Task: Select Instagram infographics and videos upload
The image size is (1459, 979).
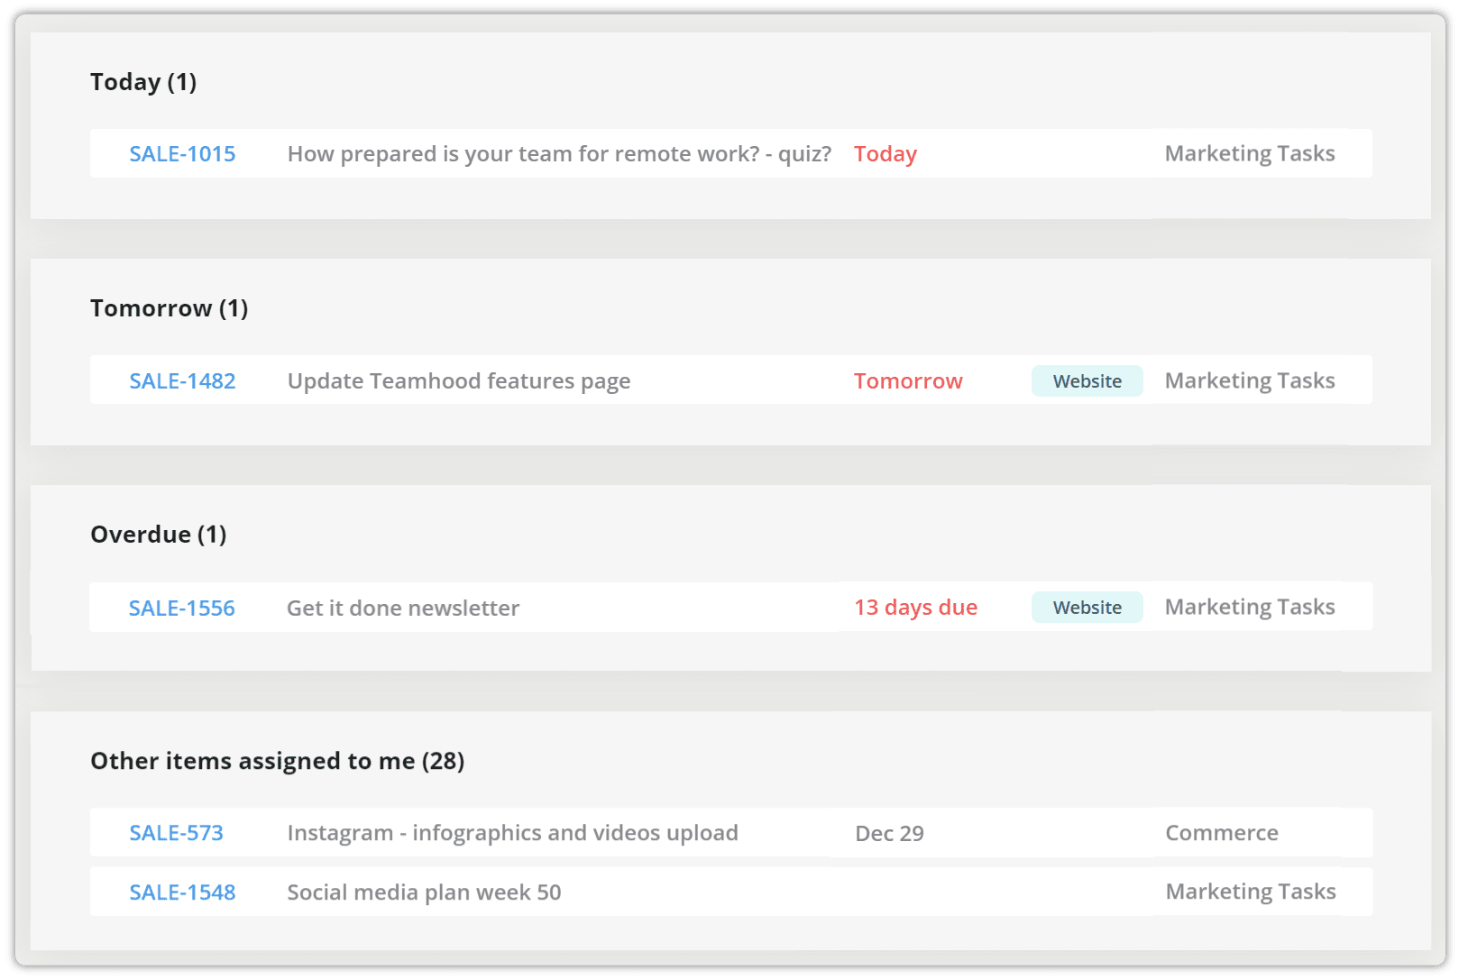Action: pos(512,833)
